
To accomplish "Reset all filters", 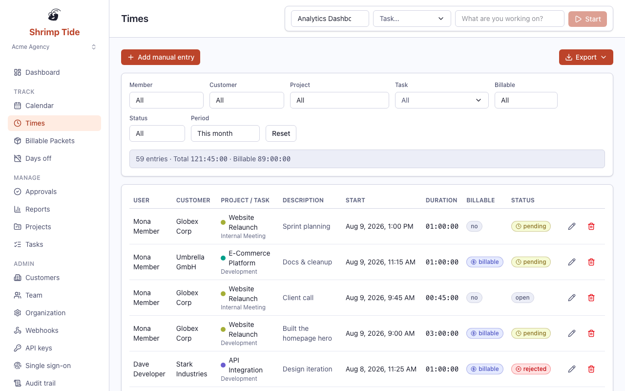I will click(281, 133).
